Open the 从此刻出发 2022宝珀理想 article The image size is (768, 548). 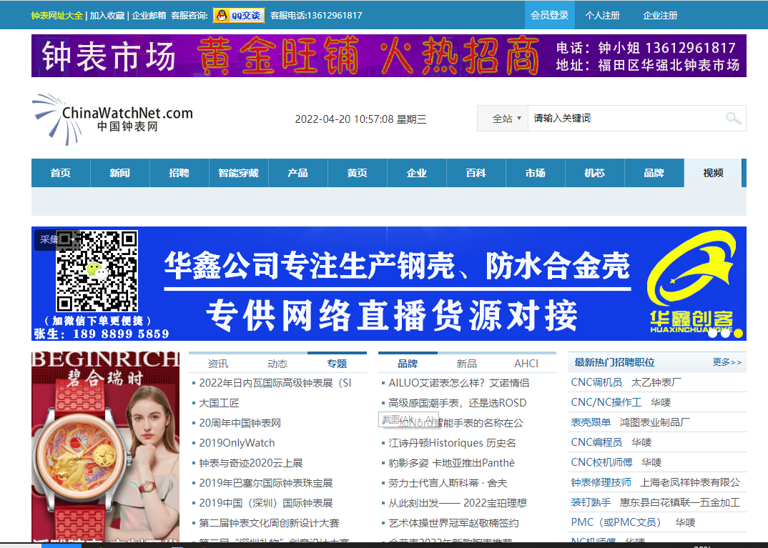pyautogui.click(x=458, y=504)
